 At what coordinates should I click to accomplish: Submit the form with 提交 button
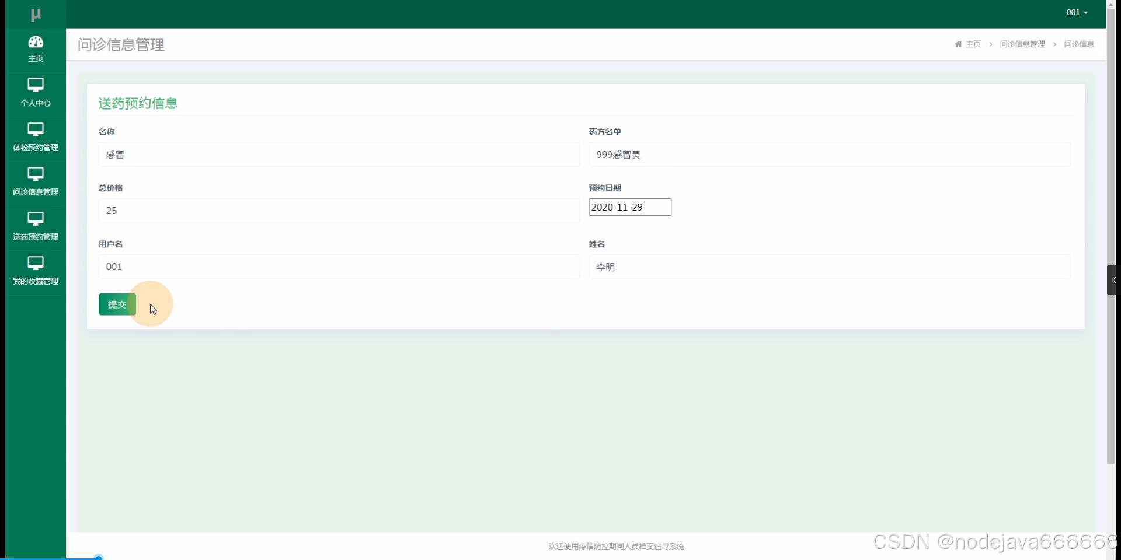pos(117,304)
